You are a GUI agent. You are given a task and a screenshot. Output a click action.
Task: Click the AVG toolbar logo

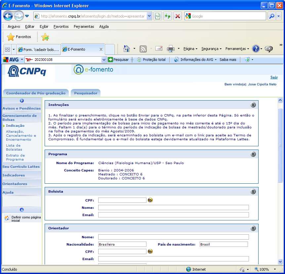11,60
